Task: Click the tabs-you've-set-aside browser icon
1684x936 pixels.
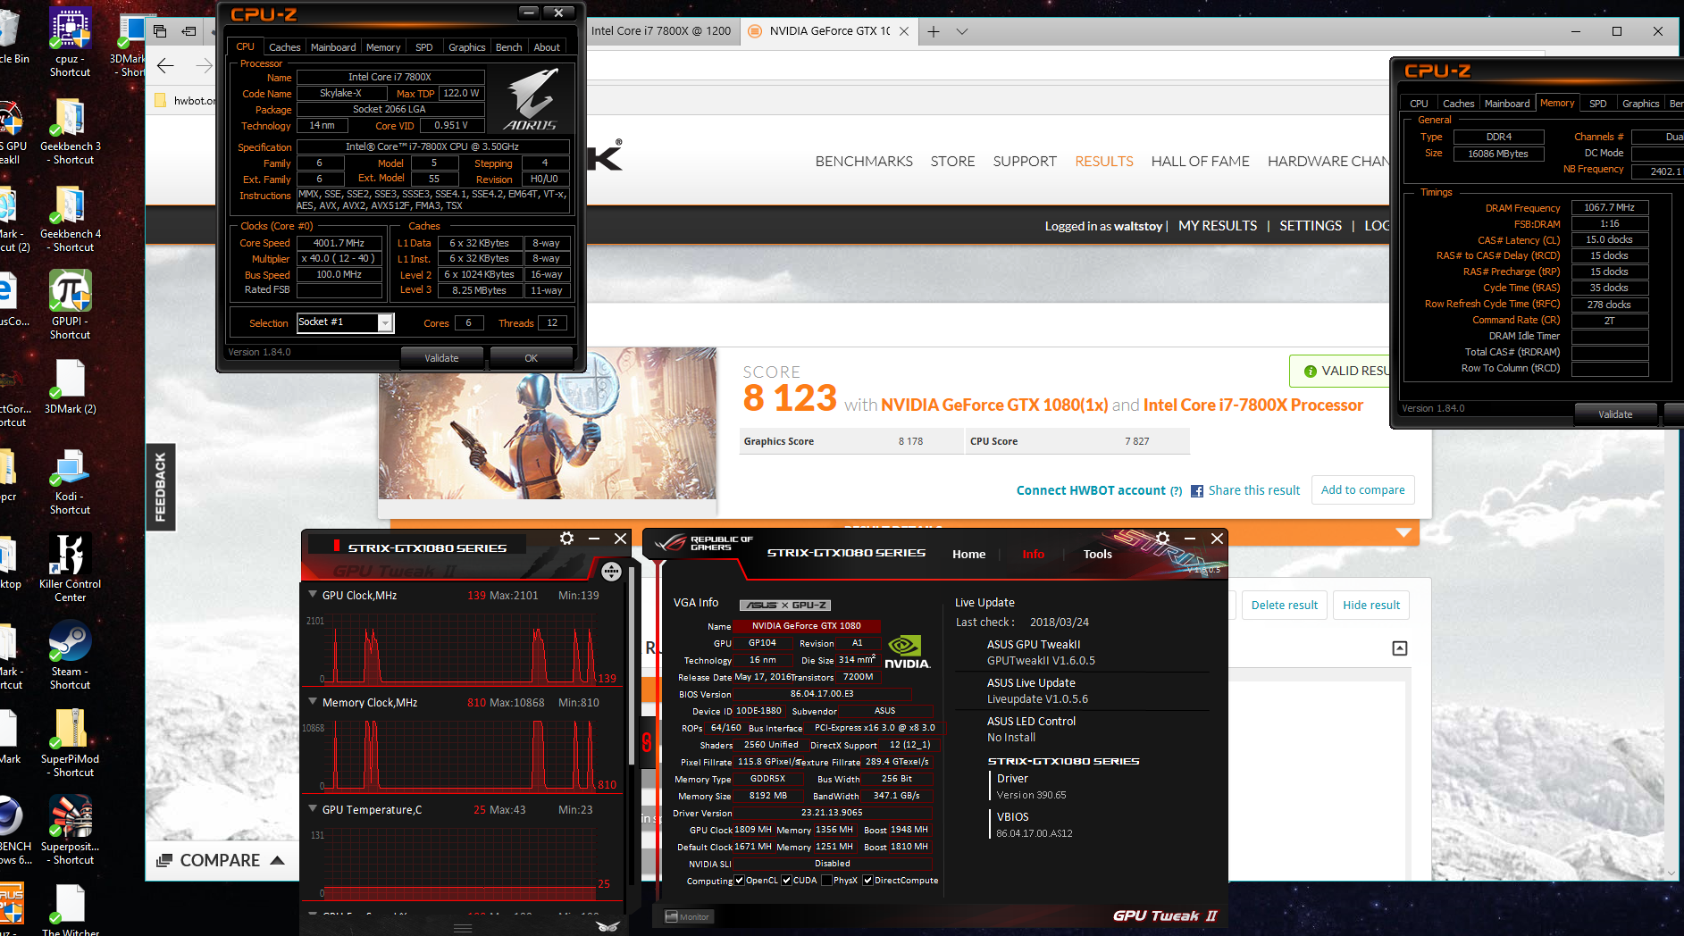Action: (160, 31)
